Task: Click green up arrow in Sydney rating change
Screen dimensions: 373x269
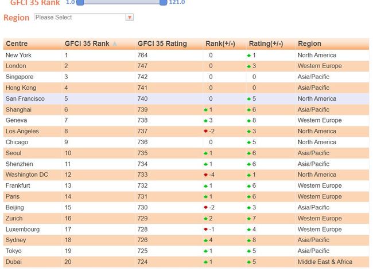Action: pyautogui.click(x=249, y=240)
